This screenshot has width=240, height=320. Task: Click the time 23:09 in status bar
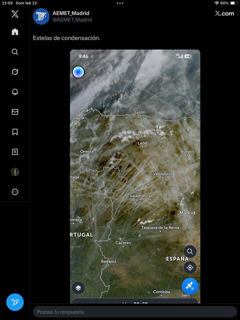point(7,3)
